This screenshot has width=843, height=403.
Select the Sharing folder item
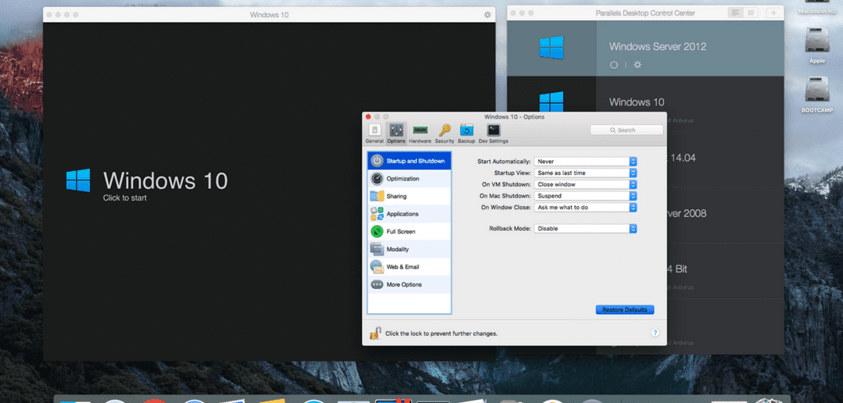(x=409, y=196)
